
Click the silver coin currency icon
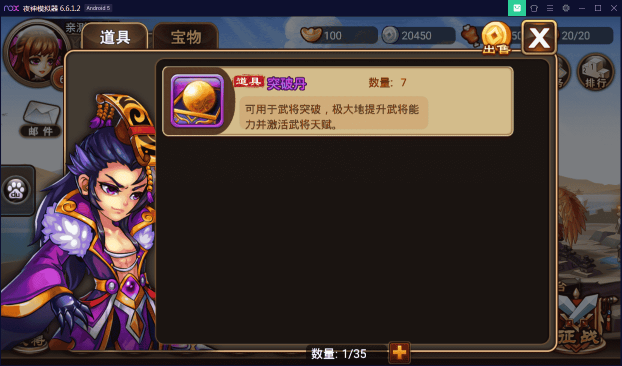pyautogui.click(x=390, y=35)
